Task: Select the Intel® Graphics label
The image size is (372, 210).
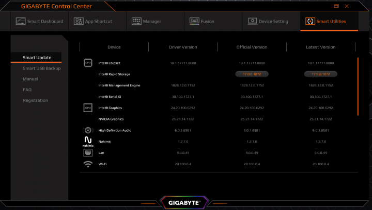Action: tap(110, 108)
